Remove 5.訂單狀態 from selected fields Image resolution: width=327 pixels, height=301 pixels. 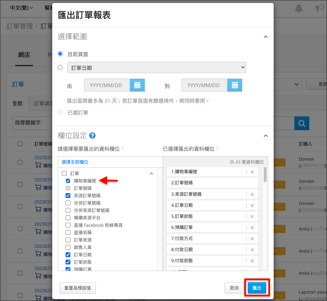pyautogui.click(x=252, y=216)
